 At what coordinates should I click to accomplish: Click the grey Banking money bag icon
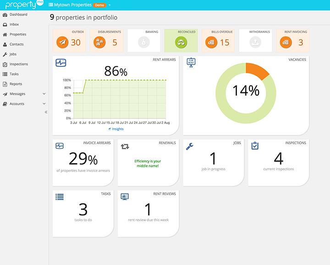(x=144, y=42)
